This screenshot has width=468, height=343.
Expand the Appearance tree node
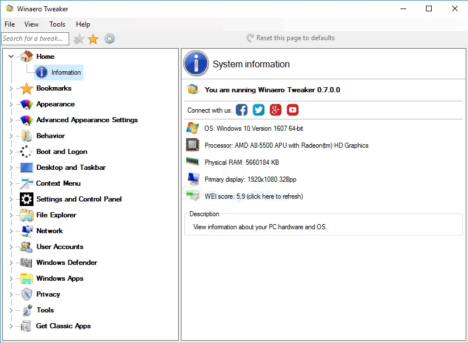click(11, 104)
